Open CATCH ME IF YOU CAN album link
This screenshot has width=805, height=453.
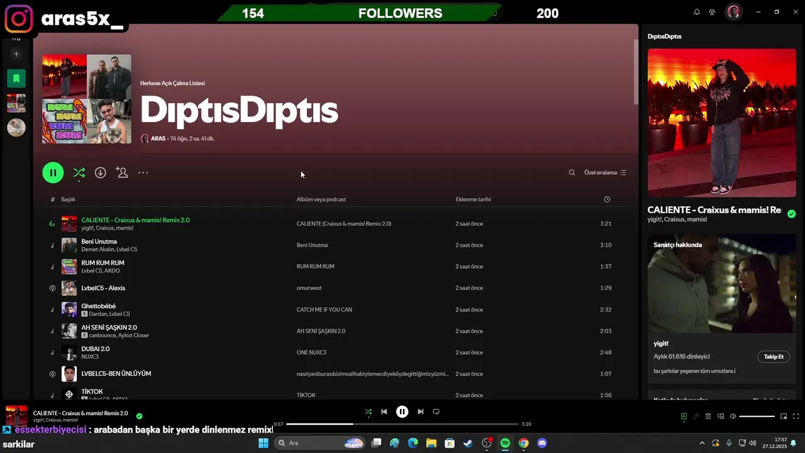[325, 310]
